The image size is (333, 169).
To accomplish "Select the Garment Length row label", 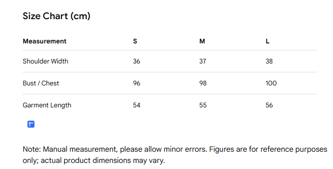I will (x=47, y=106).
